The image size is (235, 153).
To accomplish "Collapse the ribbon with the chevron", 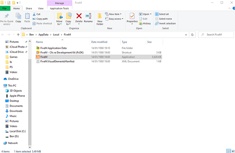I will pyautogui.click(x=229, y=8).
